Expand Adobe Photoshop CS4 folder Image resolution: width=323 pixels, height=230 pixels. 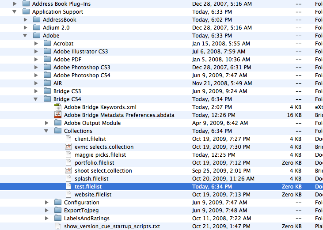[36, 75]
